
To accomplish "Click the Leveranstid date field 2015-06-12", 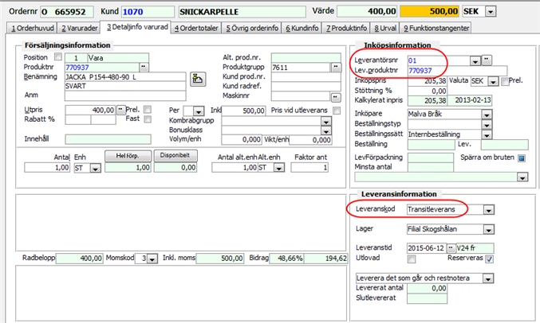I will tap(427, 248).
